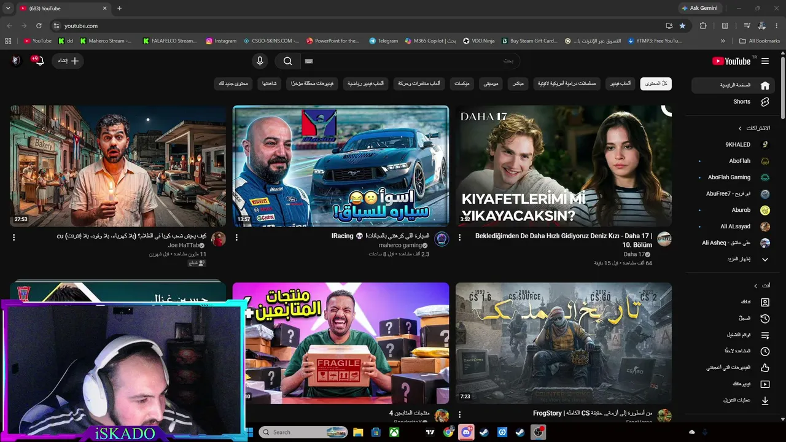
Task: Open the account avatar menu
Action: [17, 61]
